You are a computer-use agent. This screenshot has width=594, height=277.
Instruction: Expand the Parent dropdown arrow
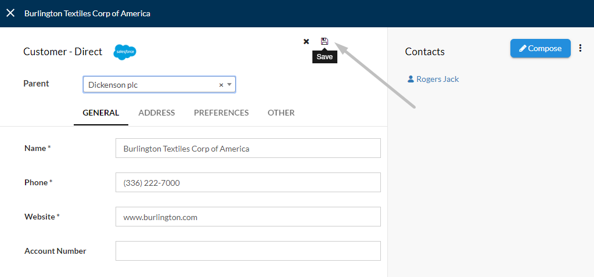coord(229,85)
